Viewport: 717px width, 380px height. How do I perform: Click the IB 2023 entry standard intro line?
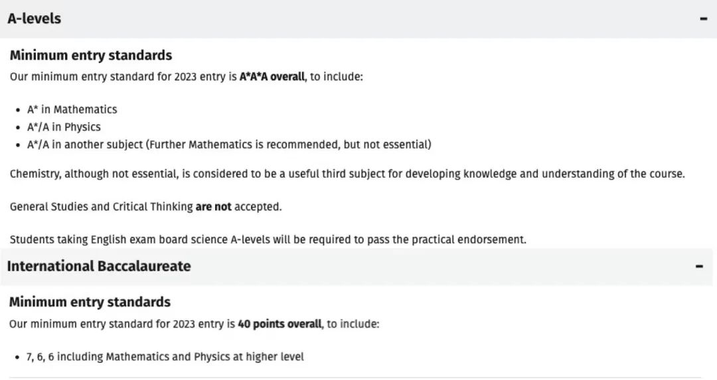[x=194, y=324]
